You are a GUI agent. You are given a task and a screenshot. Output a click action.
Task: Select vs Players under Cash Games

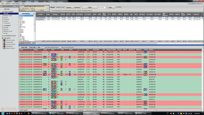[7, 23]
